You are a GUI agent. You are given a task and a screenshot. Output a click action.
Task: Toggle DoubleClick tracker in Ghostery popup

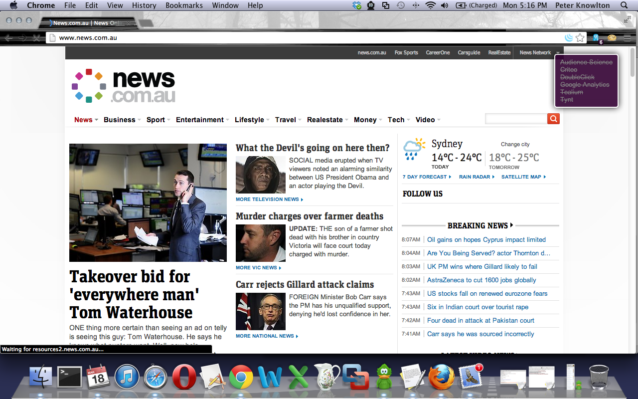(577, 77)
